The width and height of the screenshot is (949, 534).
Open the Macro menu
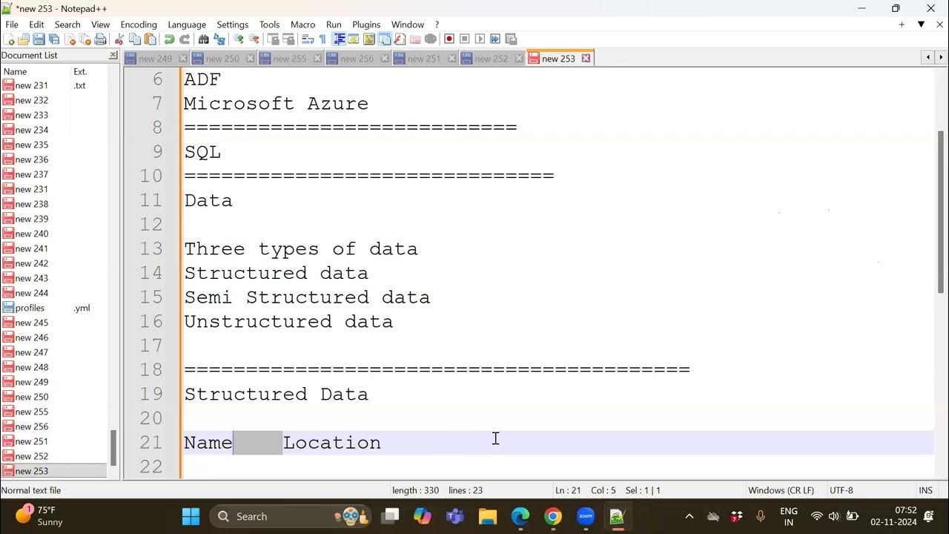pyautogui.click(x=302, y=24)
